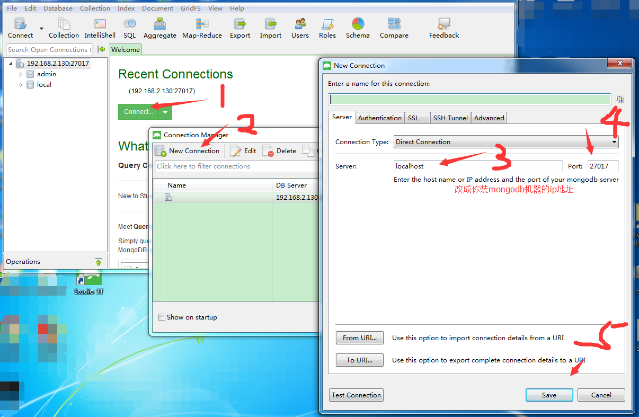Launch IntelliShell from the toolbar
Image resolution: width=639 pixels, height=417 pixels.
(100, 28)
